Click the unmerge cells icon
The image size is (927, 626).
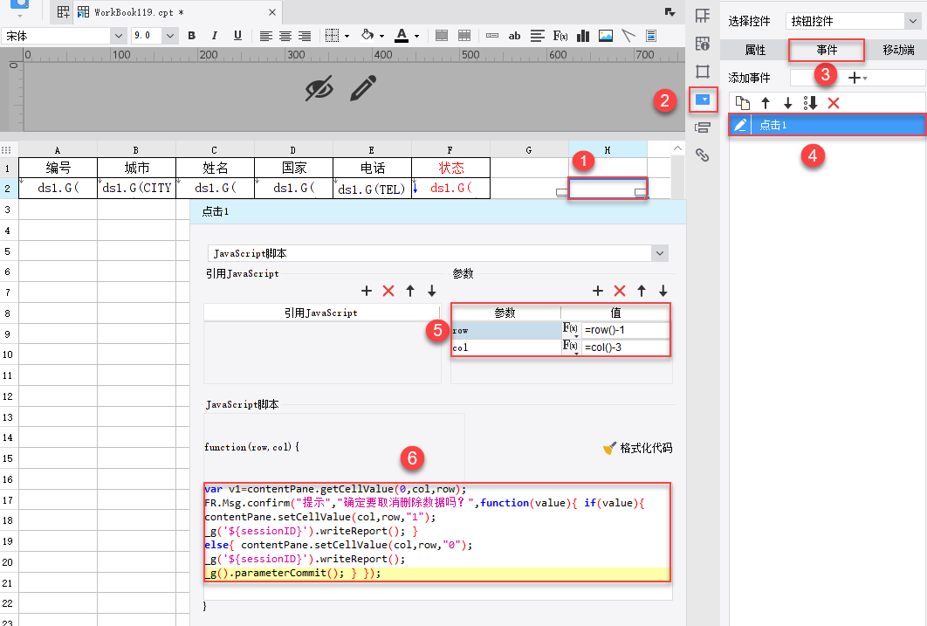tap(464, 36)
